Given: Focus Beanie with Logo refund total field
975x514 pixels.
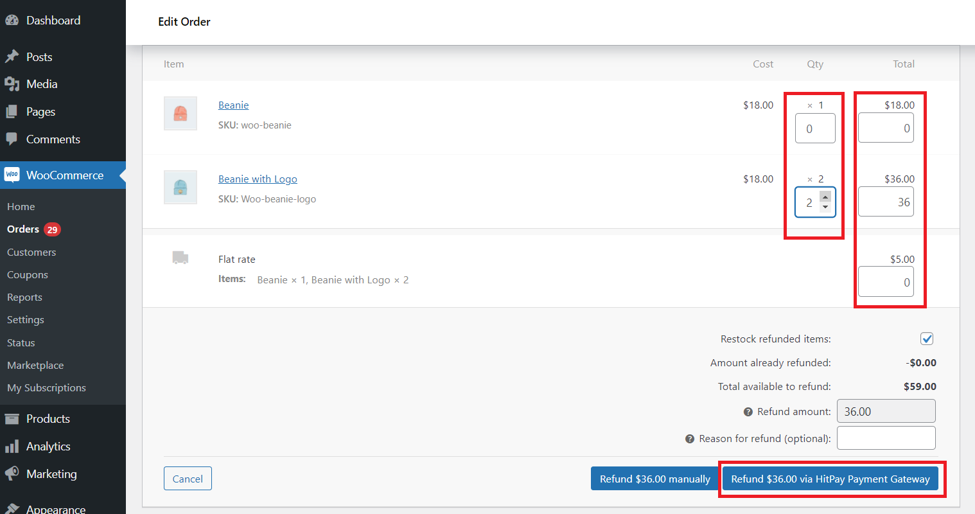Looking at the screenshot, I should coord(886,202).
